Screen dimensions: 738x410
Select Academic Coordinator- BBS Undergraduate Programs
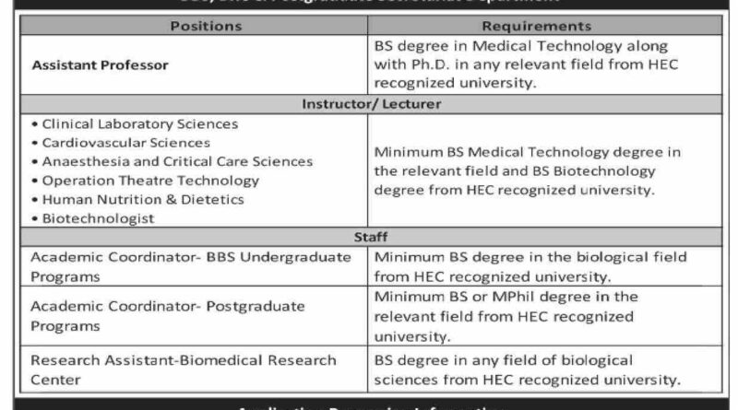(x=190, y=266)
